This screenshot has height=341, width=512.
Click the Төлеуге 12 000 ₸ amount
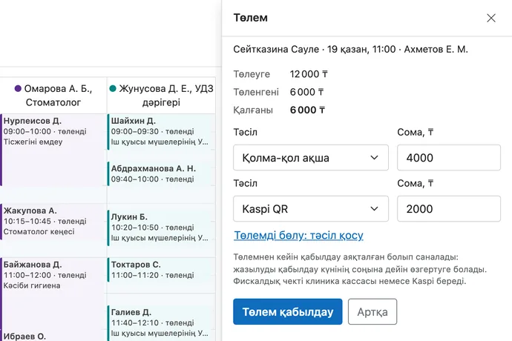[x=309, y=74]
